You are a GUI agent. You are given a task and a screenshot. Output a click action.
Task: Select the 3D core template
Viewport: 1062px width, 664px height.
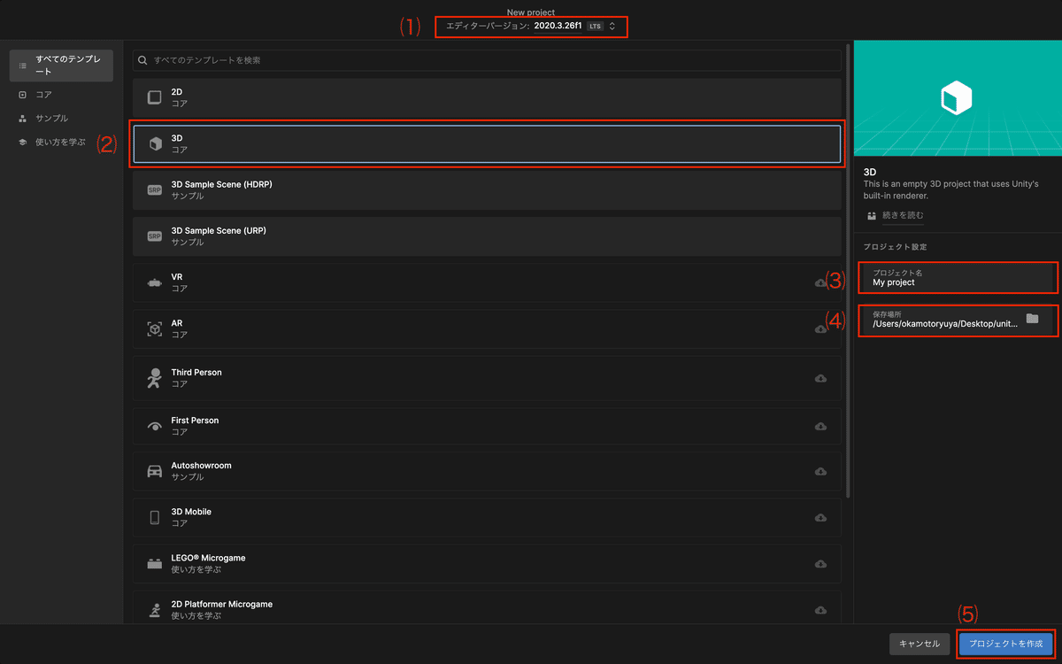[487, 143]
